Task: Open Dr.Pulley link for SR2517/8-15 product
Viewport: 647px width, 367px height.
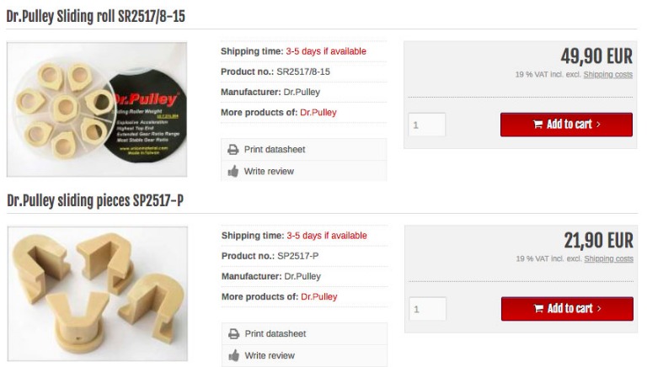Action: (318, 113)
